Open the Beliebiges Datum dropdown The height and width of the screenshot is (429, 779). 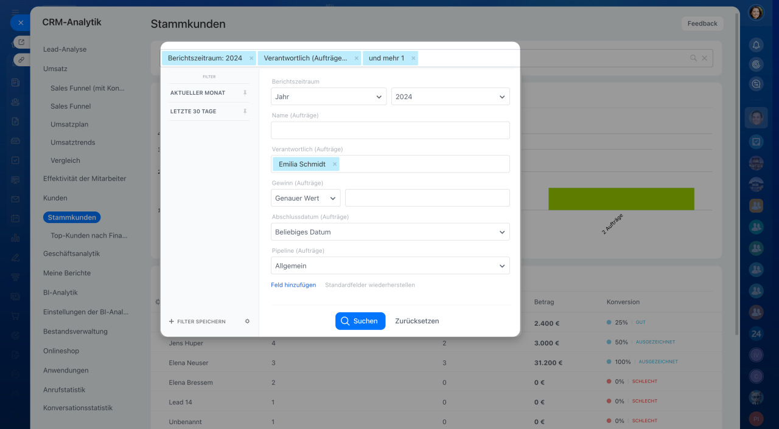click(390, 232)
